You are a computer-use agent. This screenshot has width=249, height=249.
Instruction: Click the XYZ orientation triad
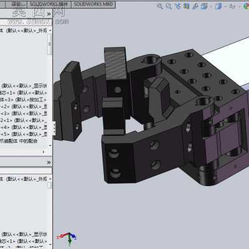tap(67, 238)
